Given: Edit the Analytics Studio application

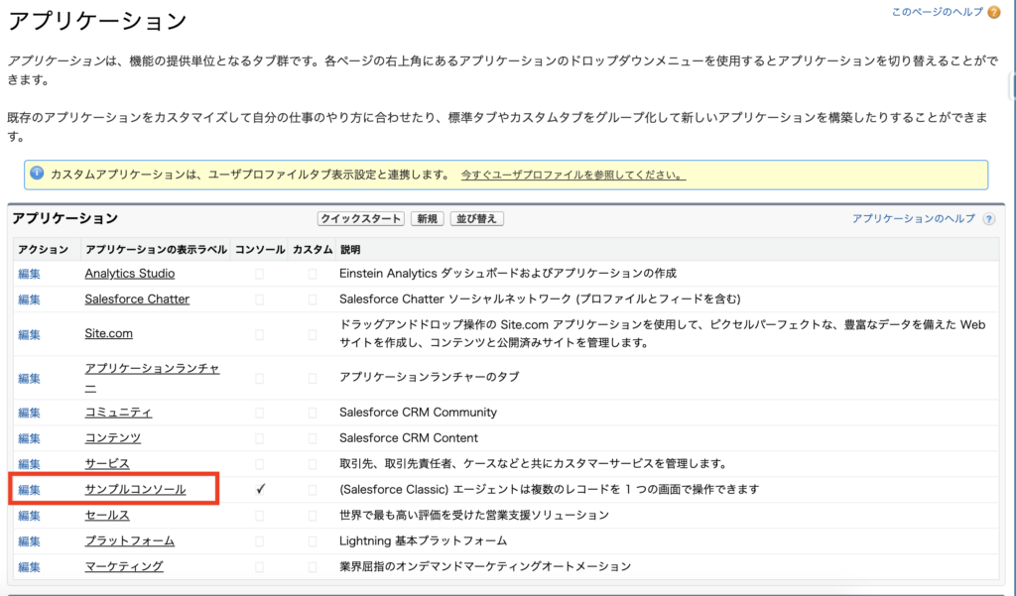Looking at the screenshot, I should coord(29,274).
